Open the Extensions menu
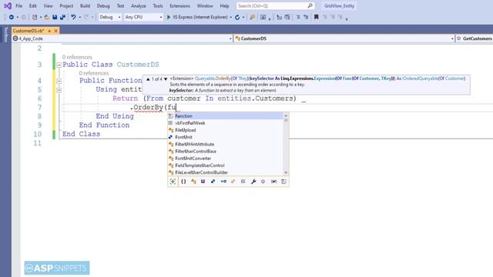The height and width of the screenshot is (277, 493). tap(179, 6)
